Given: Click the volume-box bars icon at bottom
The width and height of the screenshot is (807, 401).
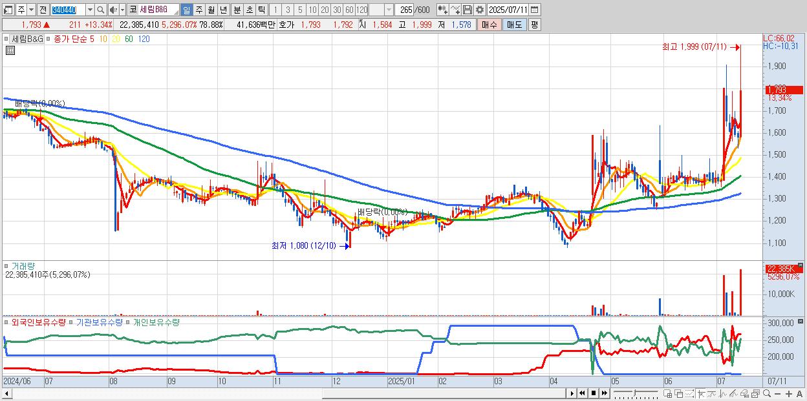Looking at the screenshot, I should pyautogui.click(x=744, y=393).
